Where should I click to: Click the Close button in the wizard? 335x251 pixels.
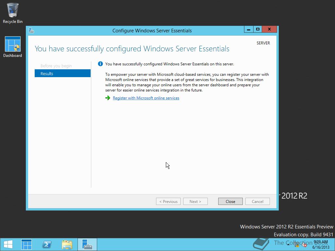click(x=230, y=201)
